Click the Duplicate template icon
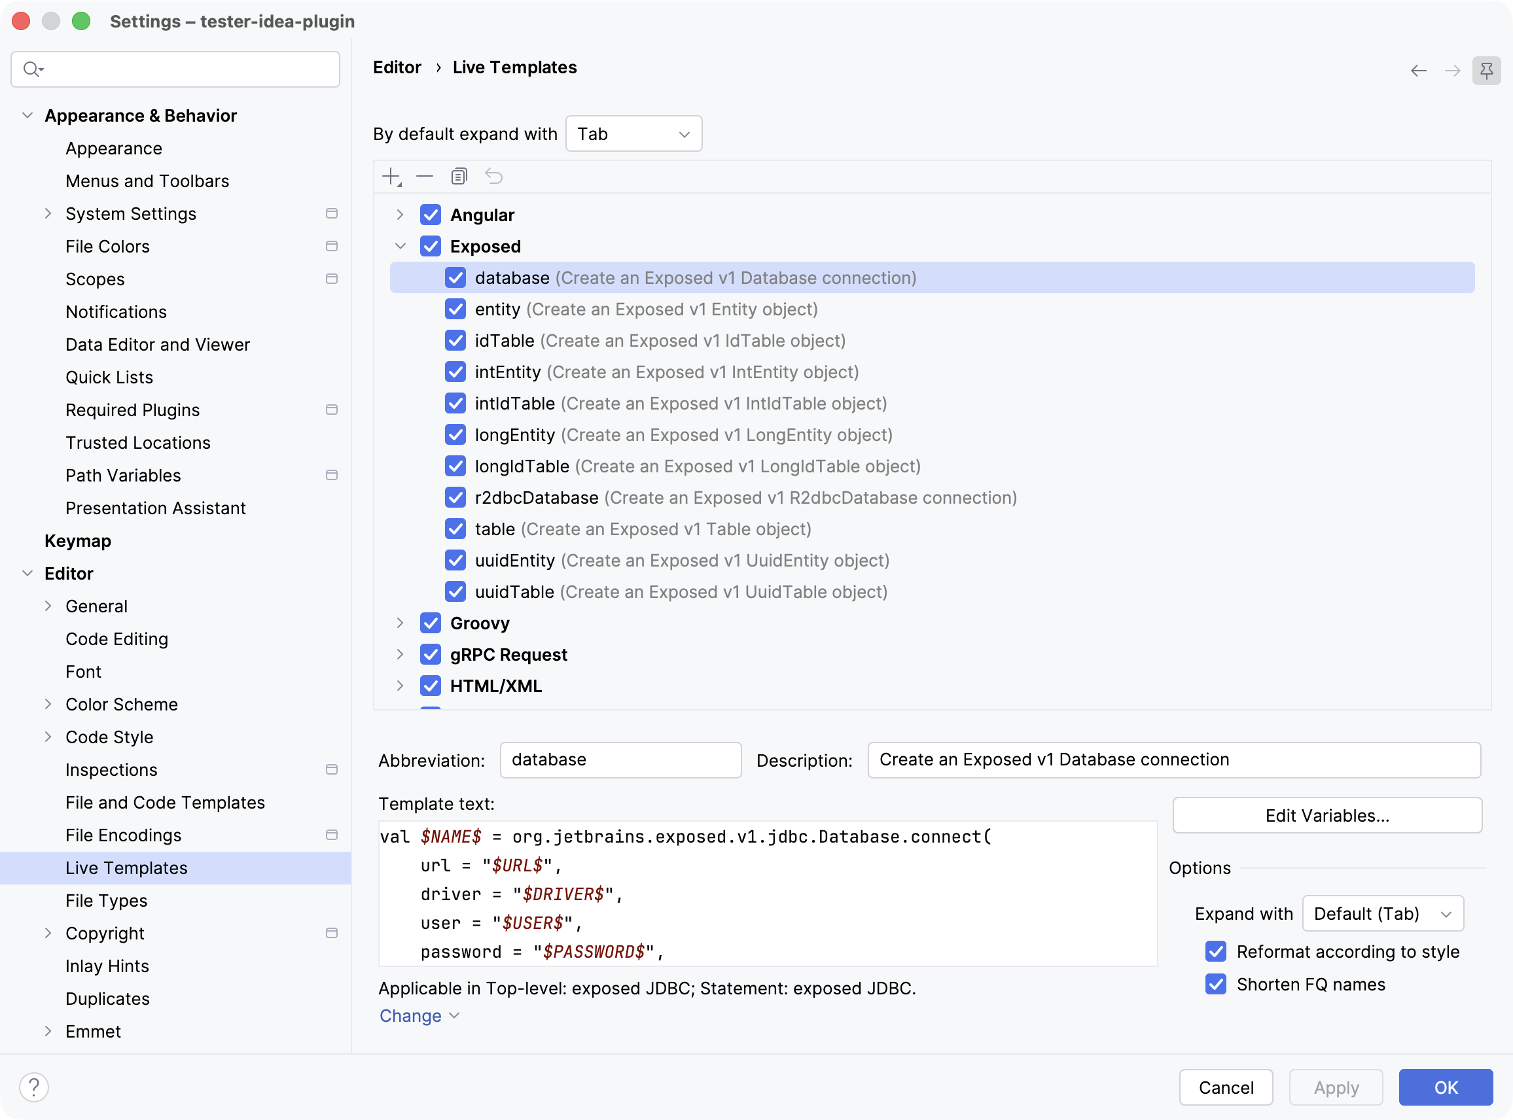This screenshot has width=1513, height=1120. pyautogui.click(x=459, y=177)
